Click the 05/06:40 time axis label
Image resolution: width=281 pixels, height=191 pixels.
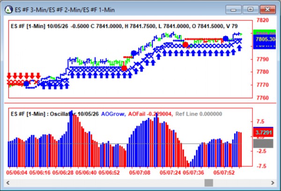(x=86, y=173)
